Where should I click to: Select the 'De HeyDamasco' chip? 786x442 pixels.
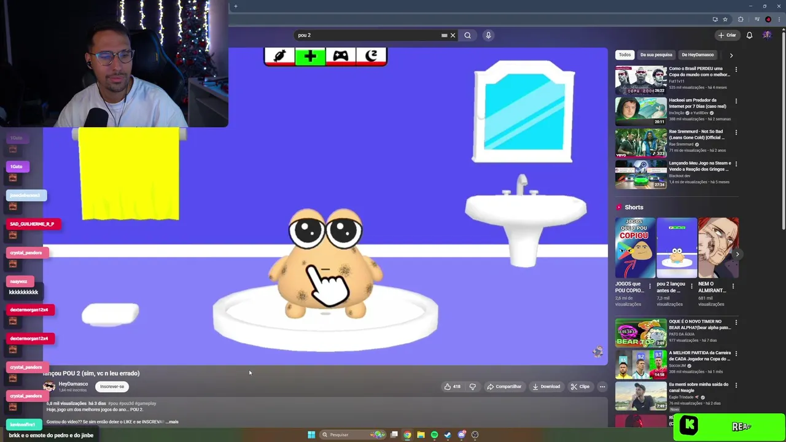tap(698, 55)
